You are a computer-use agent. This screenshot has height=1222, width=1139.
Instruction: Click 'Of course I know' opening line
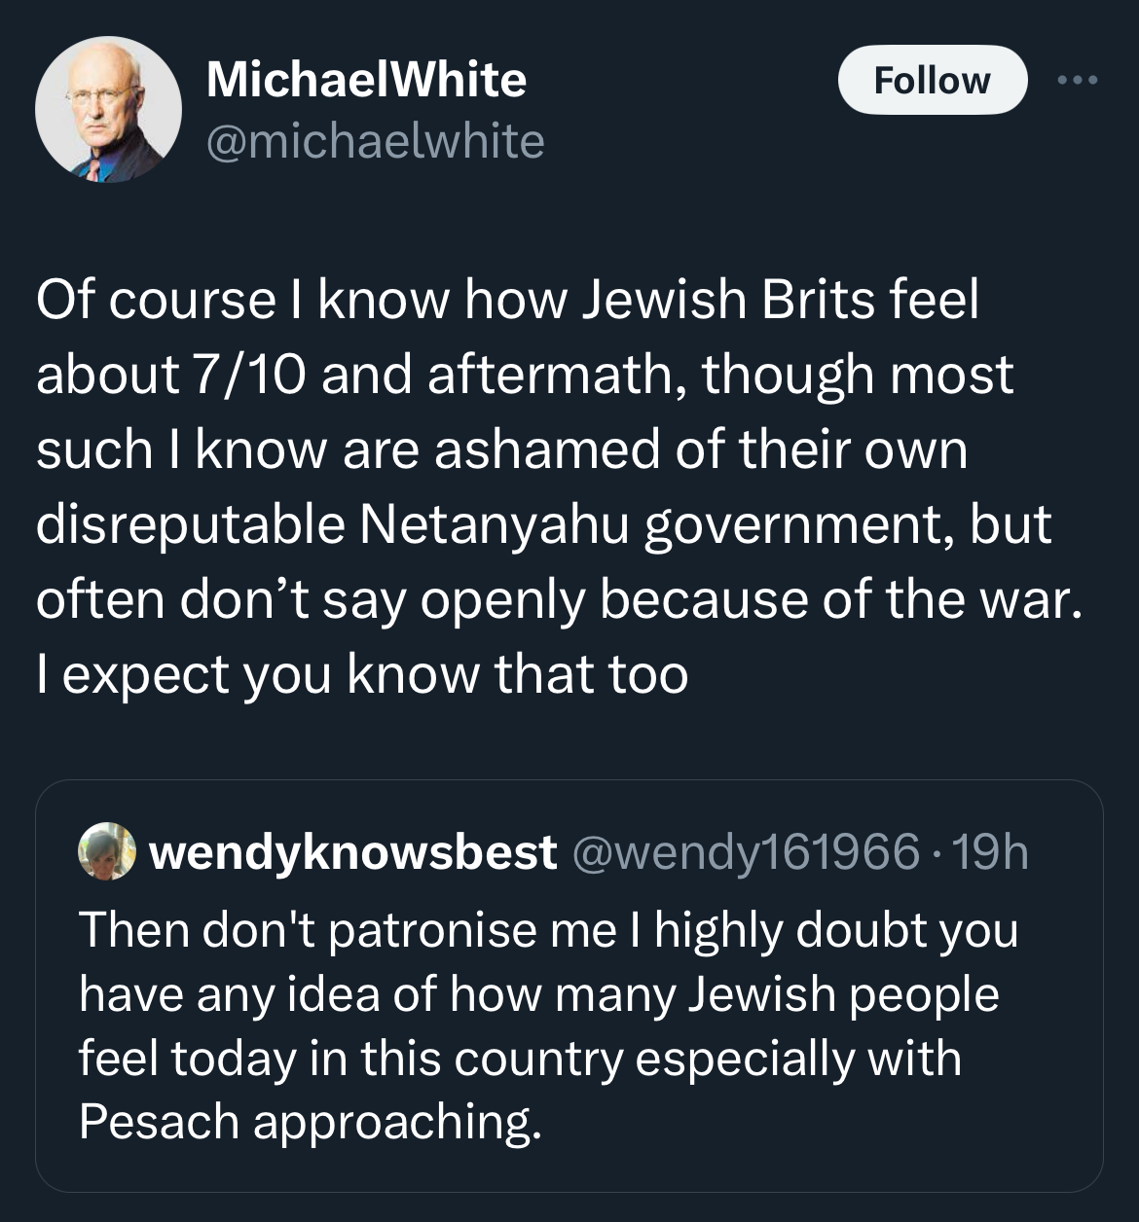[x=506, y=299]
